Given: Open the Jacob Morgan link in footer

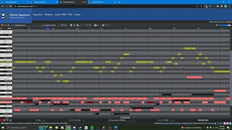Looking at the screenshot, I should (164, 123).
